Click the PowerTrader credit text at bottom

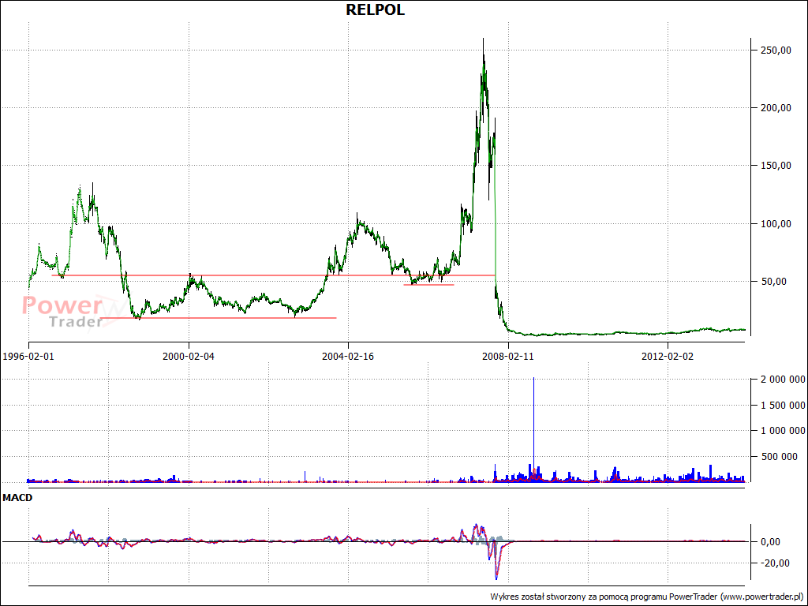point(647,597)
